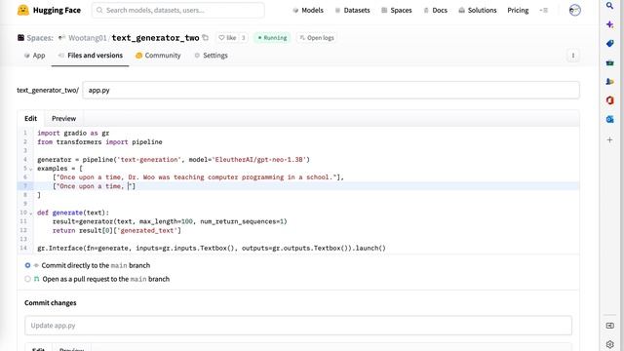This screenshot has height=351, width=624.
Task: Click the return result[0] code line
Action: pyautogui.click(x=117, y=230)
